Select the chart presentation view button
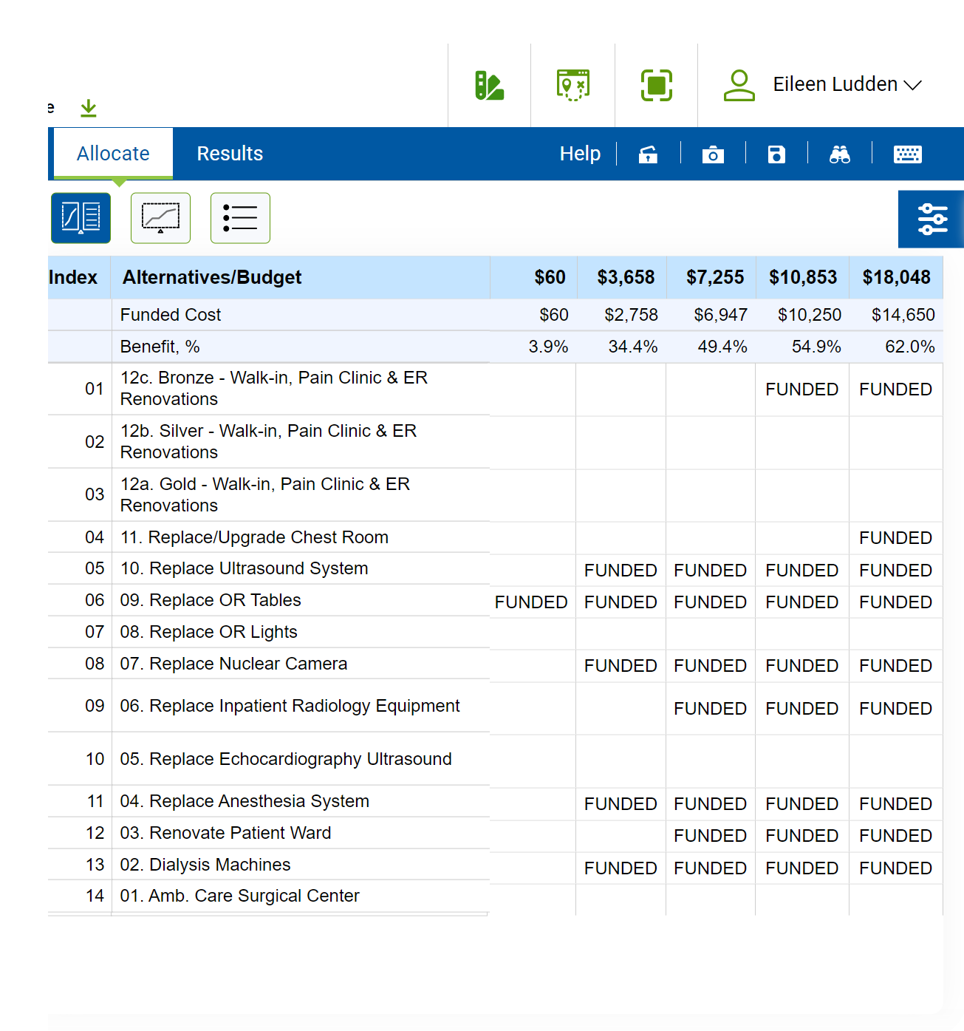Screen dimensions: 964x1031 pos(160,218)
